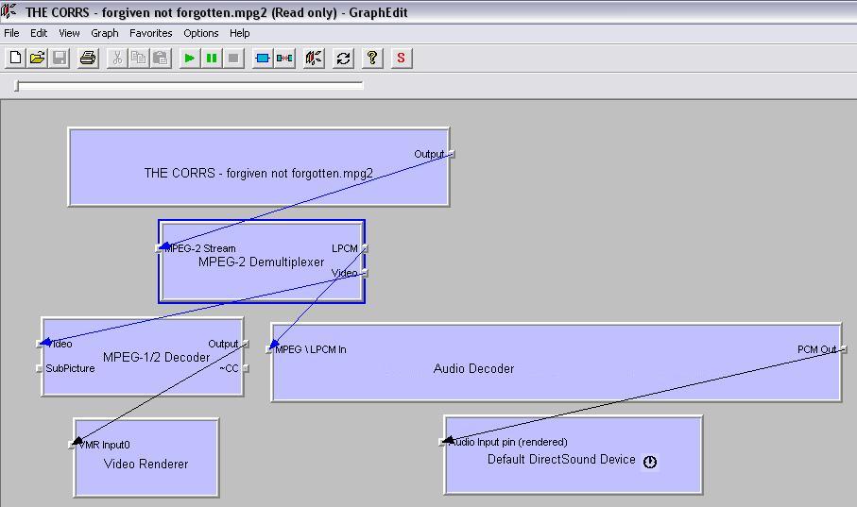Click the seek bar slider handle
This screenshot has width=857, height=507.
tap(17, 86)
